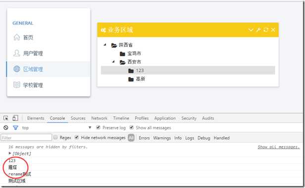Collapse the 陕西省 tree node arrow
The image size is (305, 188).
pyautogui.click(x=105, y=45)
